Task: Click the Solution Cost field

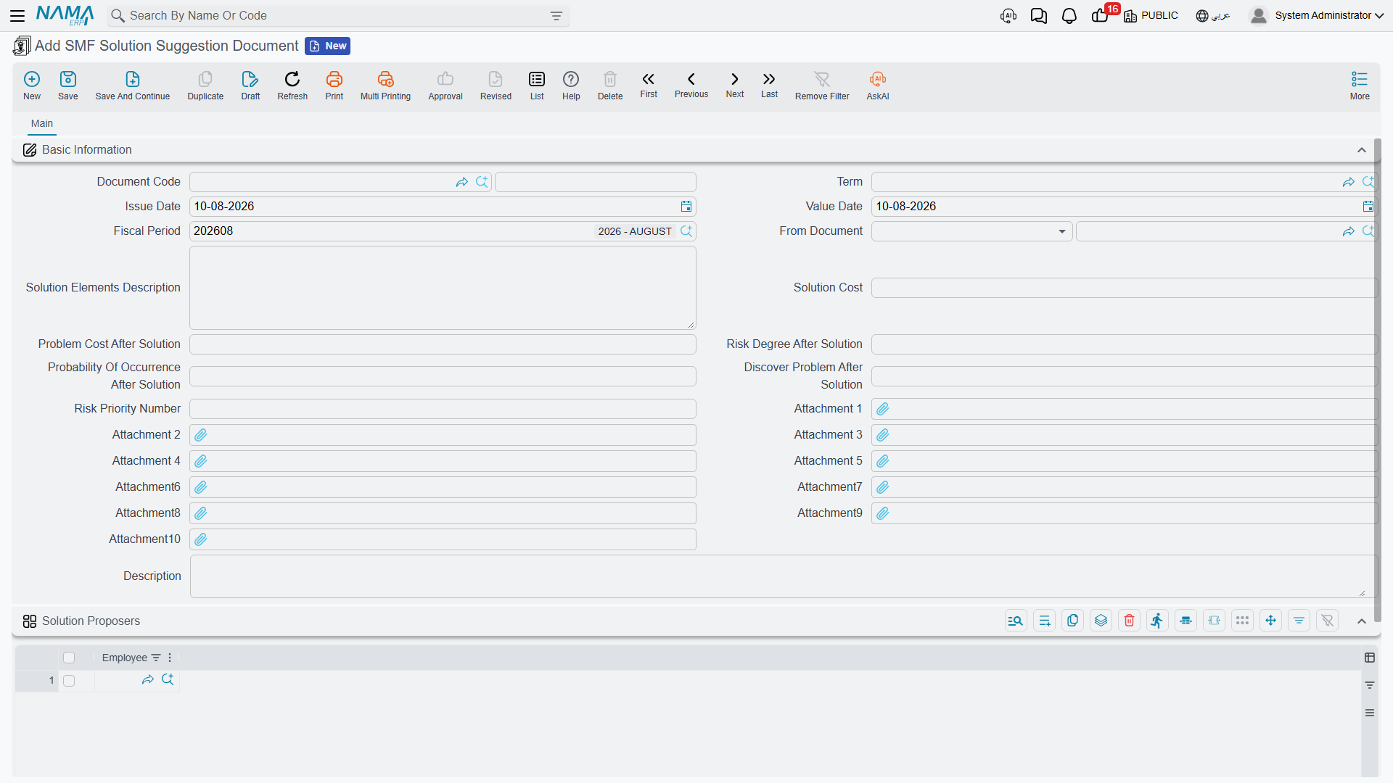Action: pos(1123,288)
